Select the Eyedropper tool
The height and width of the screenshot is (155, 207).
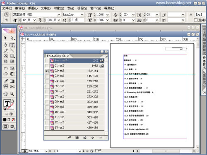[x=5, y=81]
